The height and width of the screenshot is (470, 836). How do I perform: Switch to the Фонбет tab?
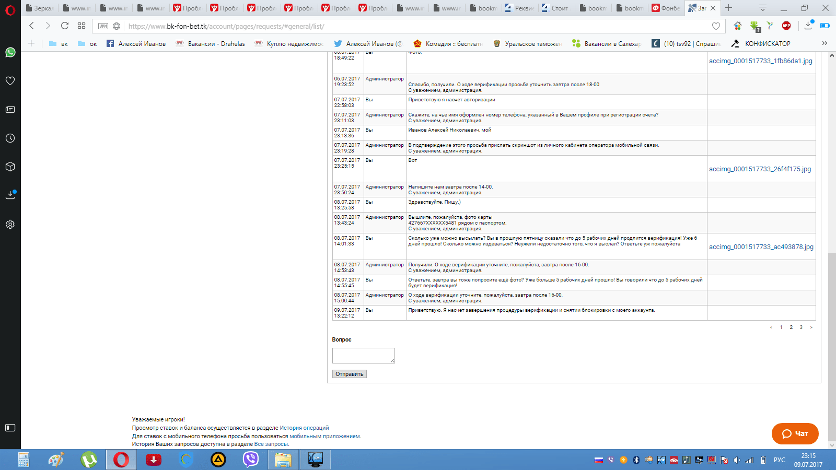pyautogui.click(x=666, y=8)
